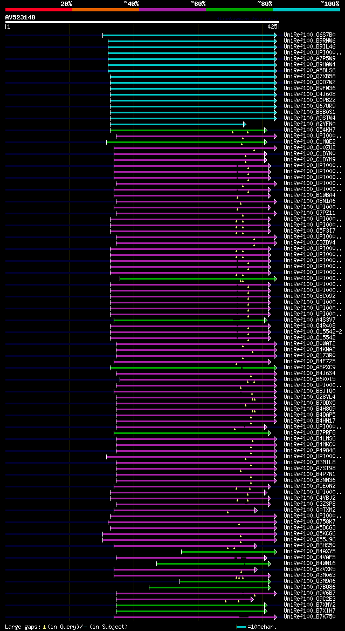Click the cyan alignment bar of Q6S7B0
Image resolution: width=345 pixels, height=631 pixels.
click(x=190, y=36)
